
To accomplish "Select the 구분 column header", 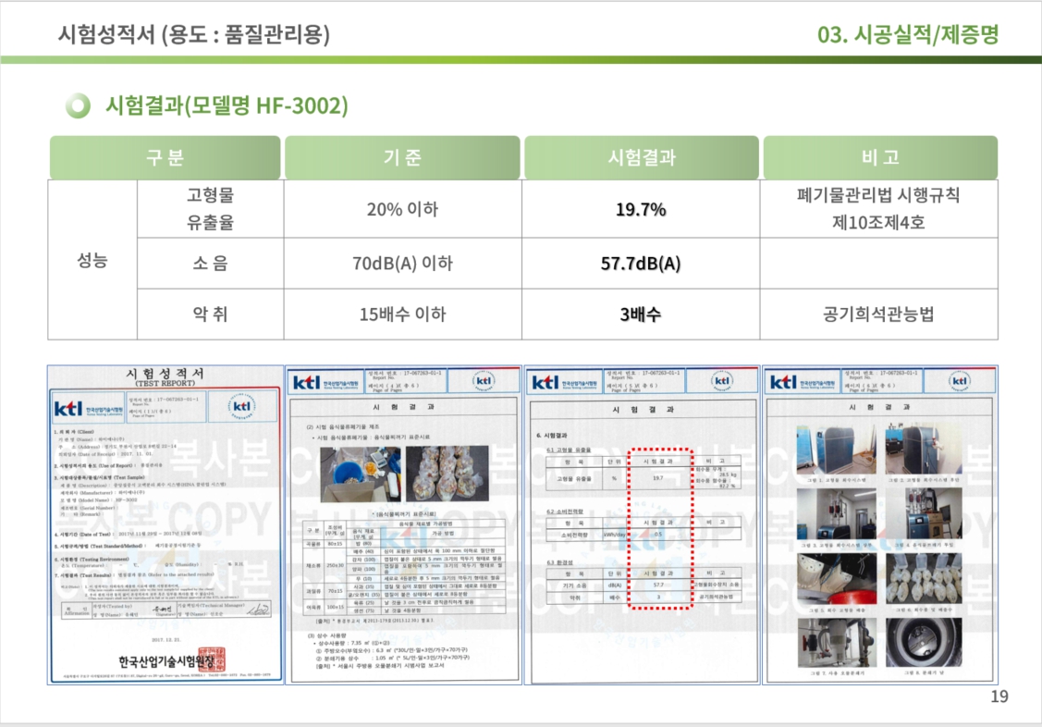I will [165, 157].
